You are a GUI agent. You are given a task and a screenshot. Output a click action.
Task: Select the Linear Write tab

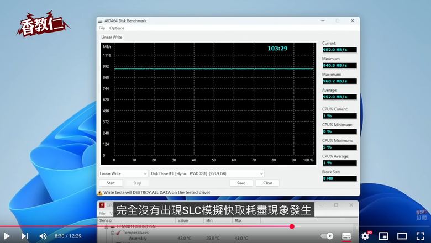[x=112, y=37]
